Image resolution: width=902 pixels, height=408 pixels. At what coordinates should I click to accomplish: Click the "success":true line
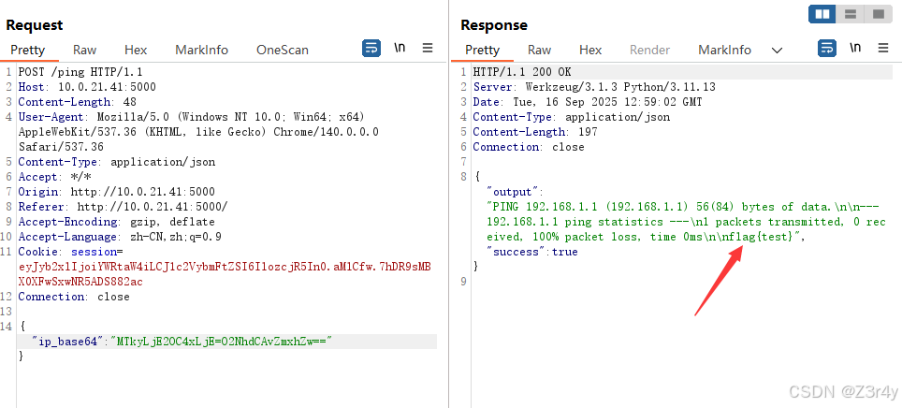click(532, 252)
